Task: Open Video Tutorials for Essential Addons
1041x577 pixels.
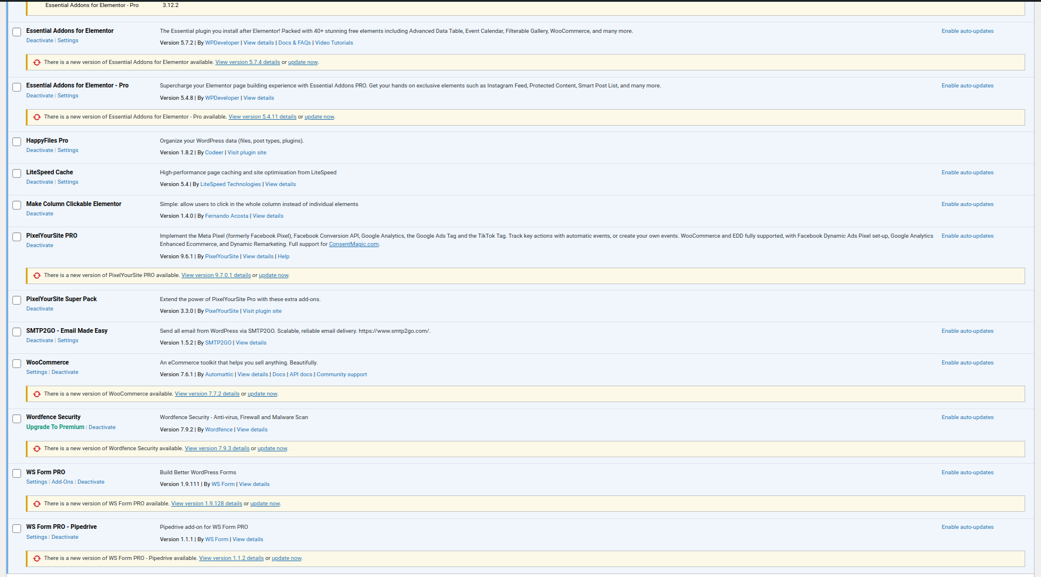Action: click(334, 43)
